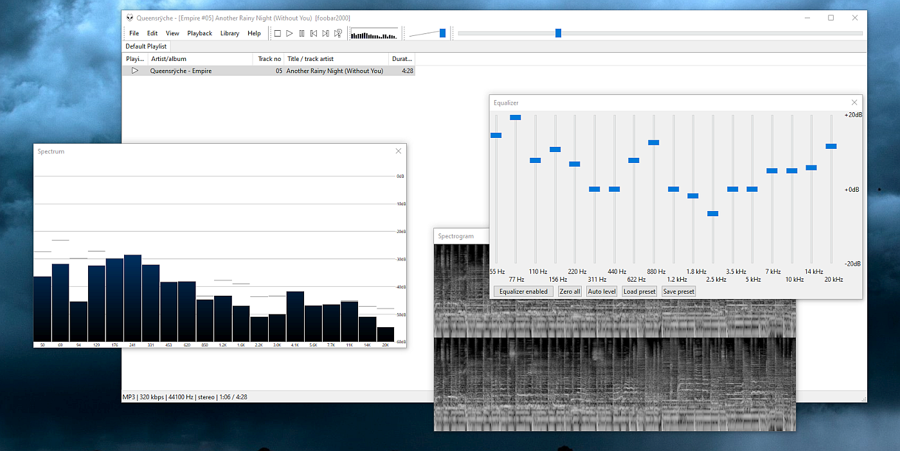Screen dimensions: 900x451
Task: Click the play indicator beside Queensrÿche - Empire
Action: pos(134,71)
